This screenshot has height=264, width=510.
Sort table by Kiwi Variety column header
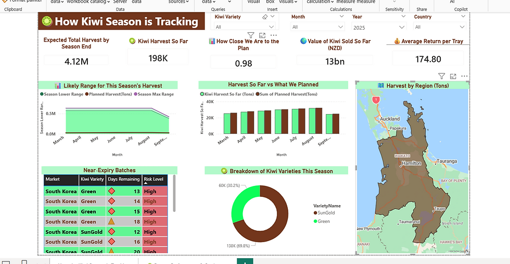click(93, 180)
